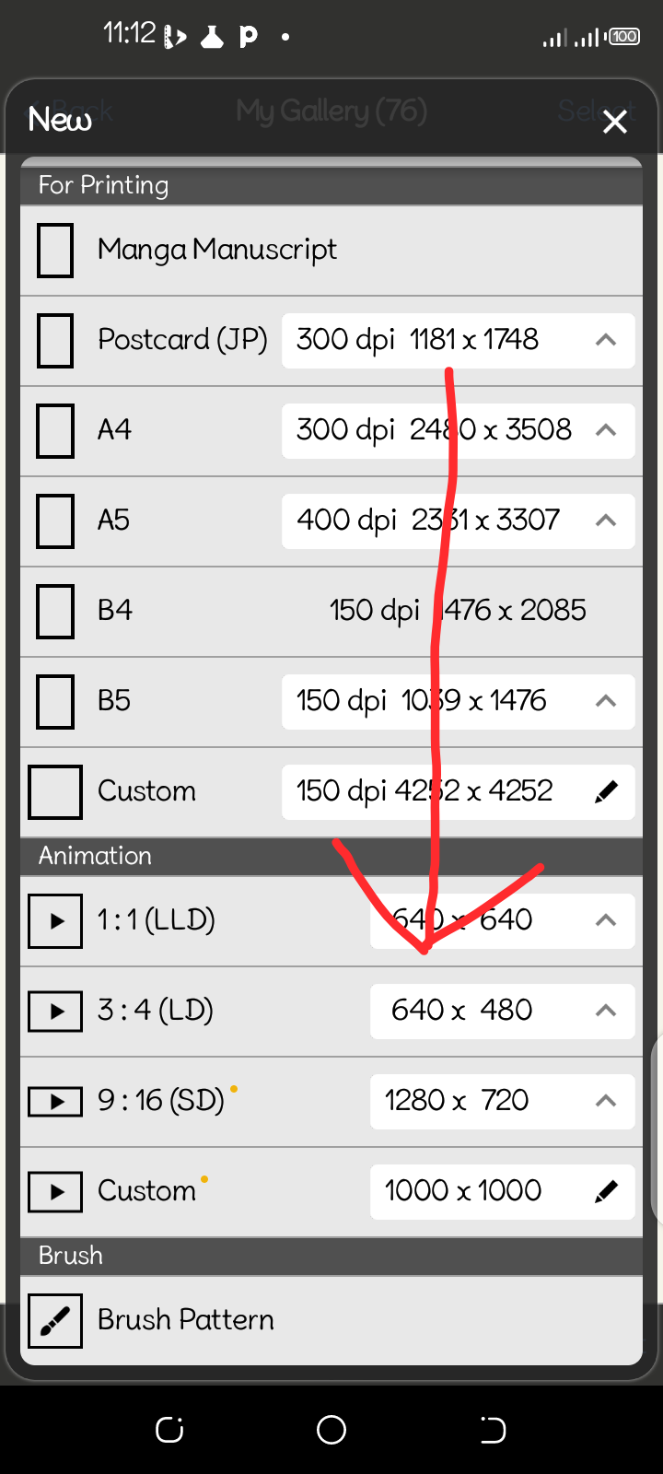Image resolution: width=663 pixels, height=1474 pixels.
Task: Open the 1:1 (LLD) animation play icon
Action: coord(55,920)
